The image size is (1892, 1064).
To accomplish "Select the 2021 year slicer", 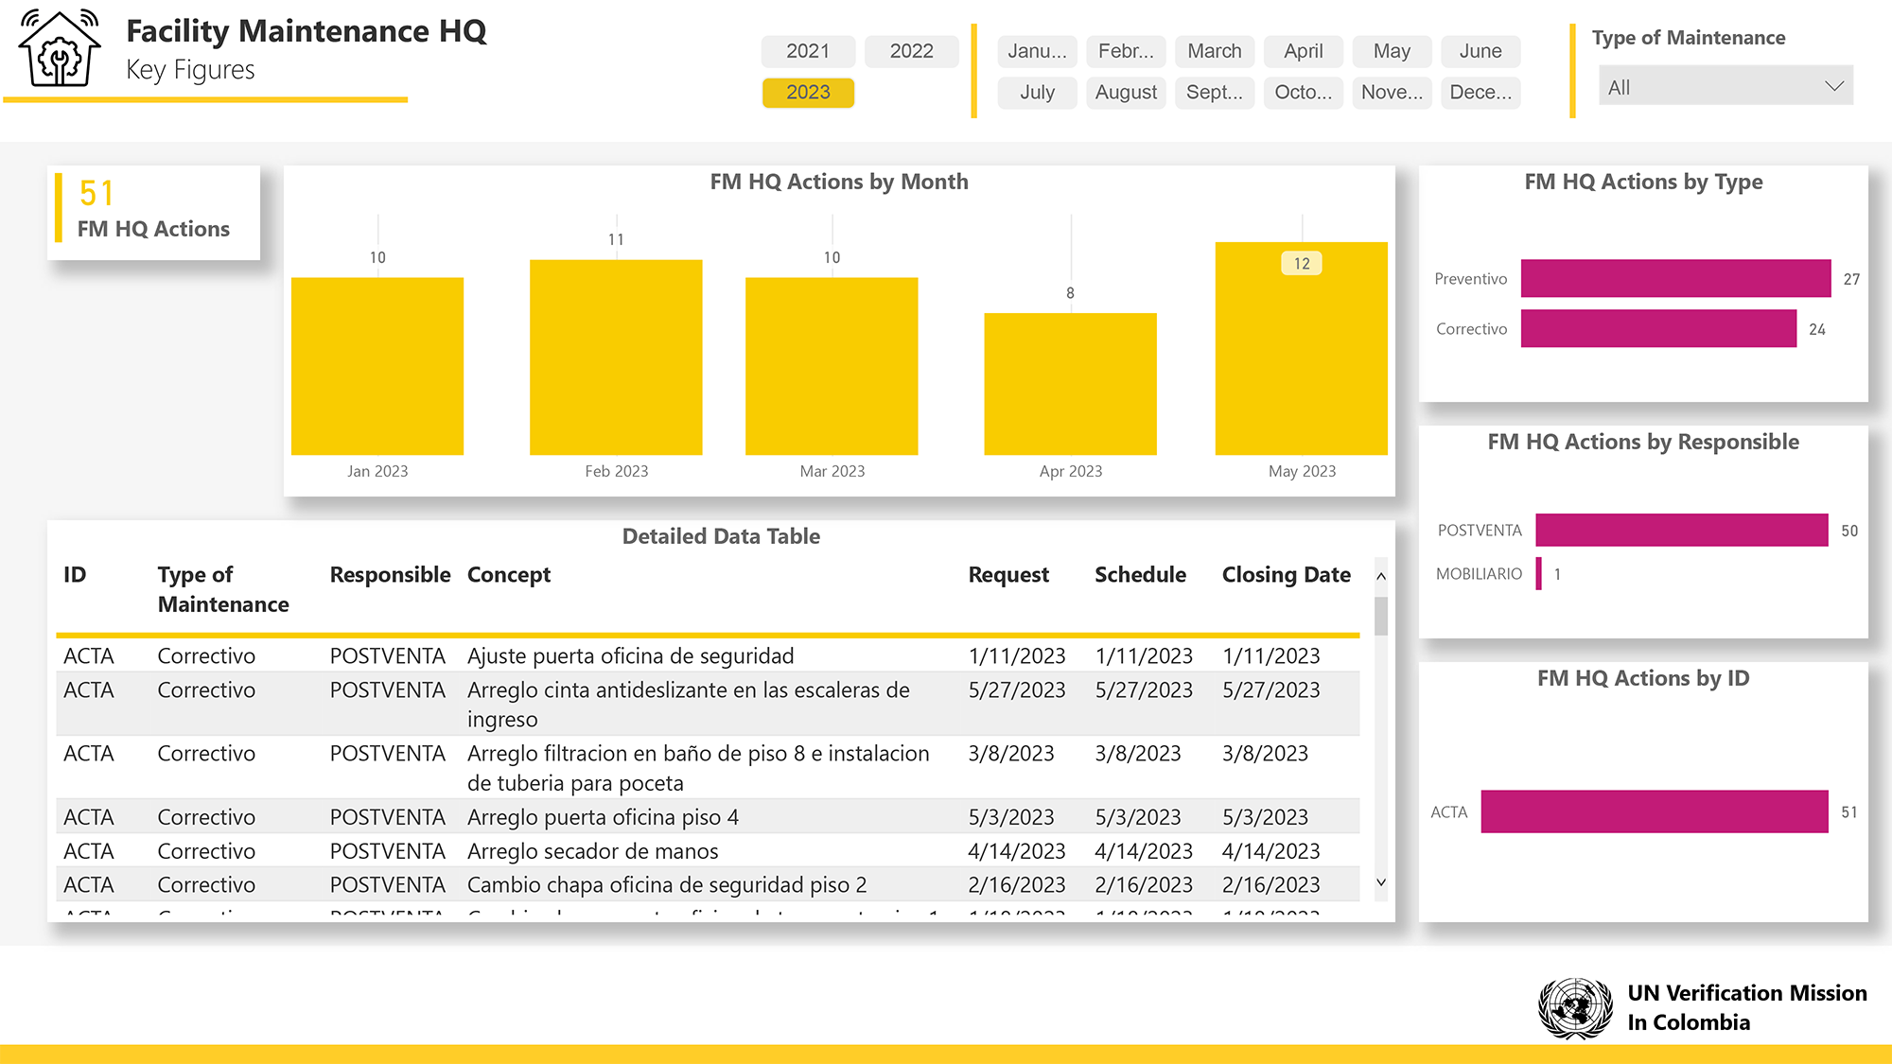I will click(808, 51).
